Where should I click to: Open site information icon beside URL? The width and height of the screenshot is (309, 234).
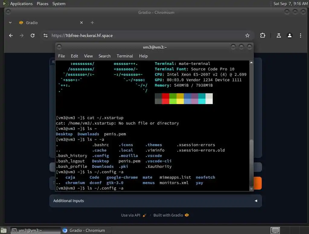point(46,35)
